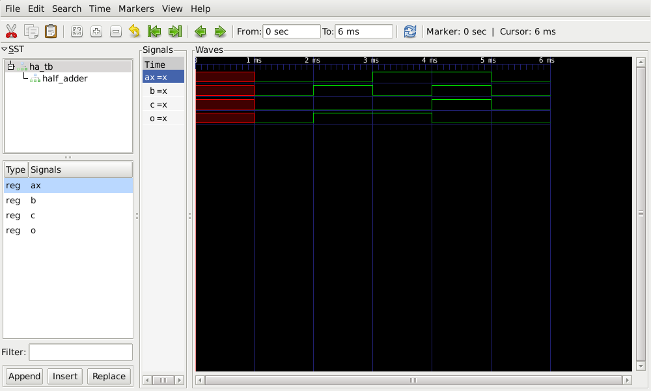Image resolution: width=651 pixels, height=391 pixels.
Task: Click signals pane scrollbar right arrow
Action: [179, 380]
